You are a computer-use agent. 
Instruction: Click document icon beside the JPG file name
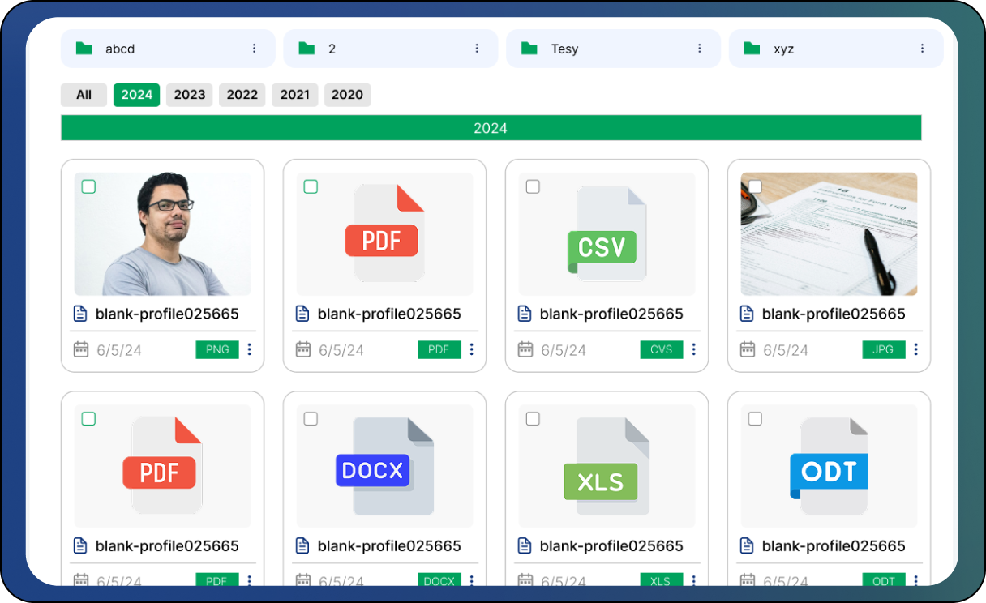click(748, 314)
